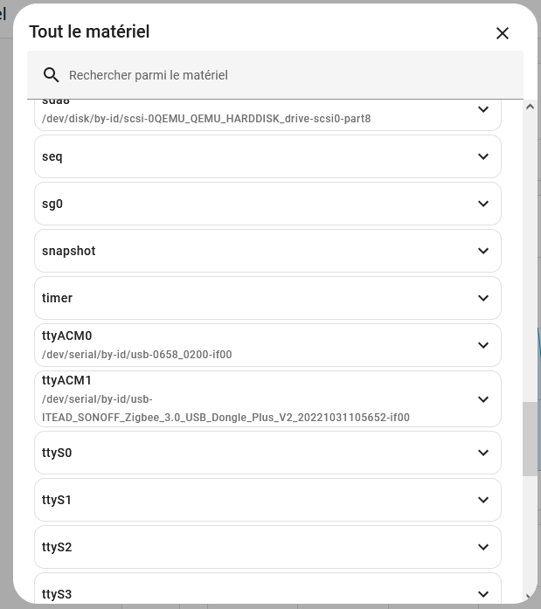Screen dimensions: 541x609
Task: Expand the sg0 entry chevron
Action: click(x=483, y=204)
